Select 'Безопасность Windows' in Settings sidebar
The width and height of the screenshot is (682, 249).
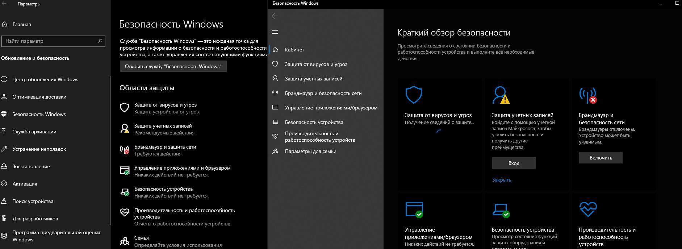(39, 114)
